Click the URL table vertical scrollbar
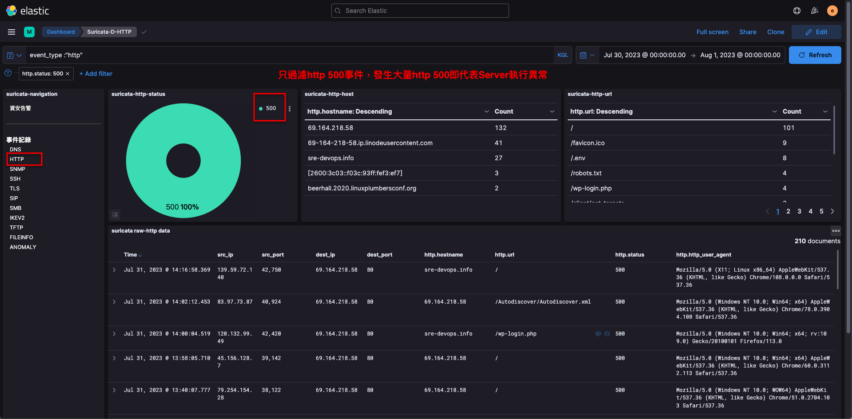 coord(834,130)
